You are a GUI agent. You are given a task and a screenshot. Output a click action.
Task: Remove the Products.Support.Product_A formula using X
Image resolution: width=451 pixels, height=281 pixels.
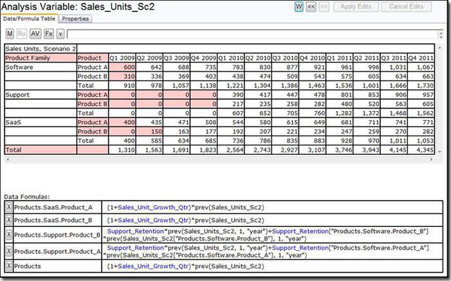point(9,251)
